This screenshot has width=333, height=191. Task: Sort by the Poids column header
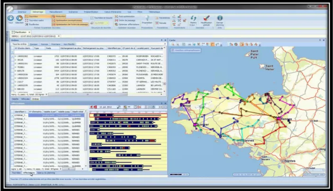coord(52,48)
